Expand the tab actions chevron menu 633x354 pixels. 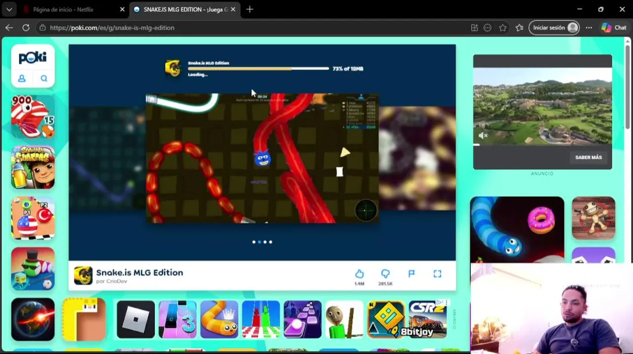(9, 9)
